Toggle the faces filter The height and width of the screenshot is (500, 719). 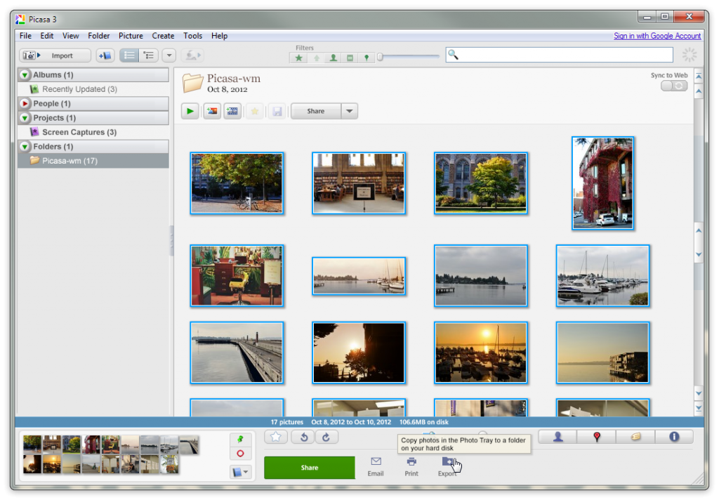point(334,58)
